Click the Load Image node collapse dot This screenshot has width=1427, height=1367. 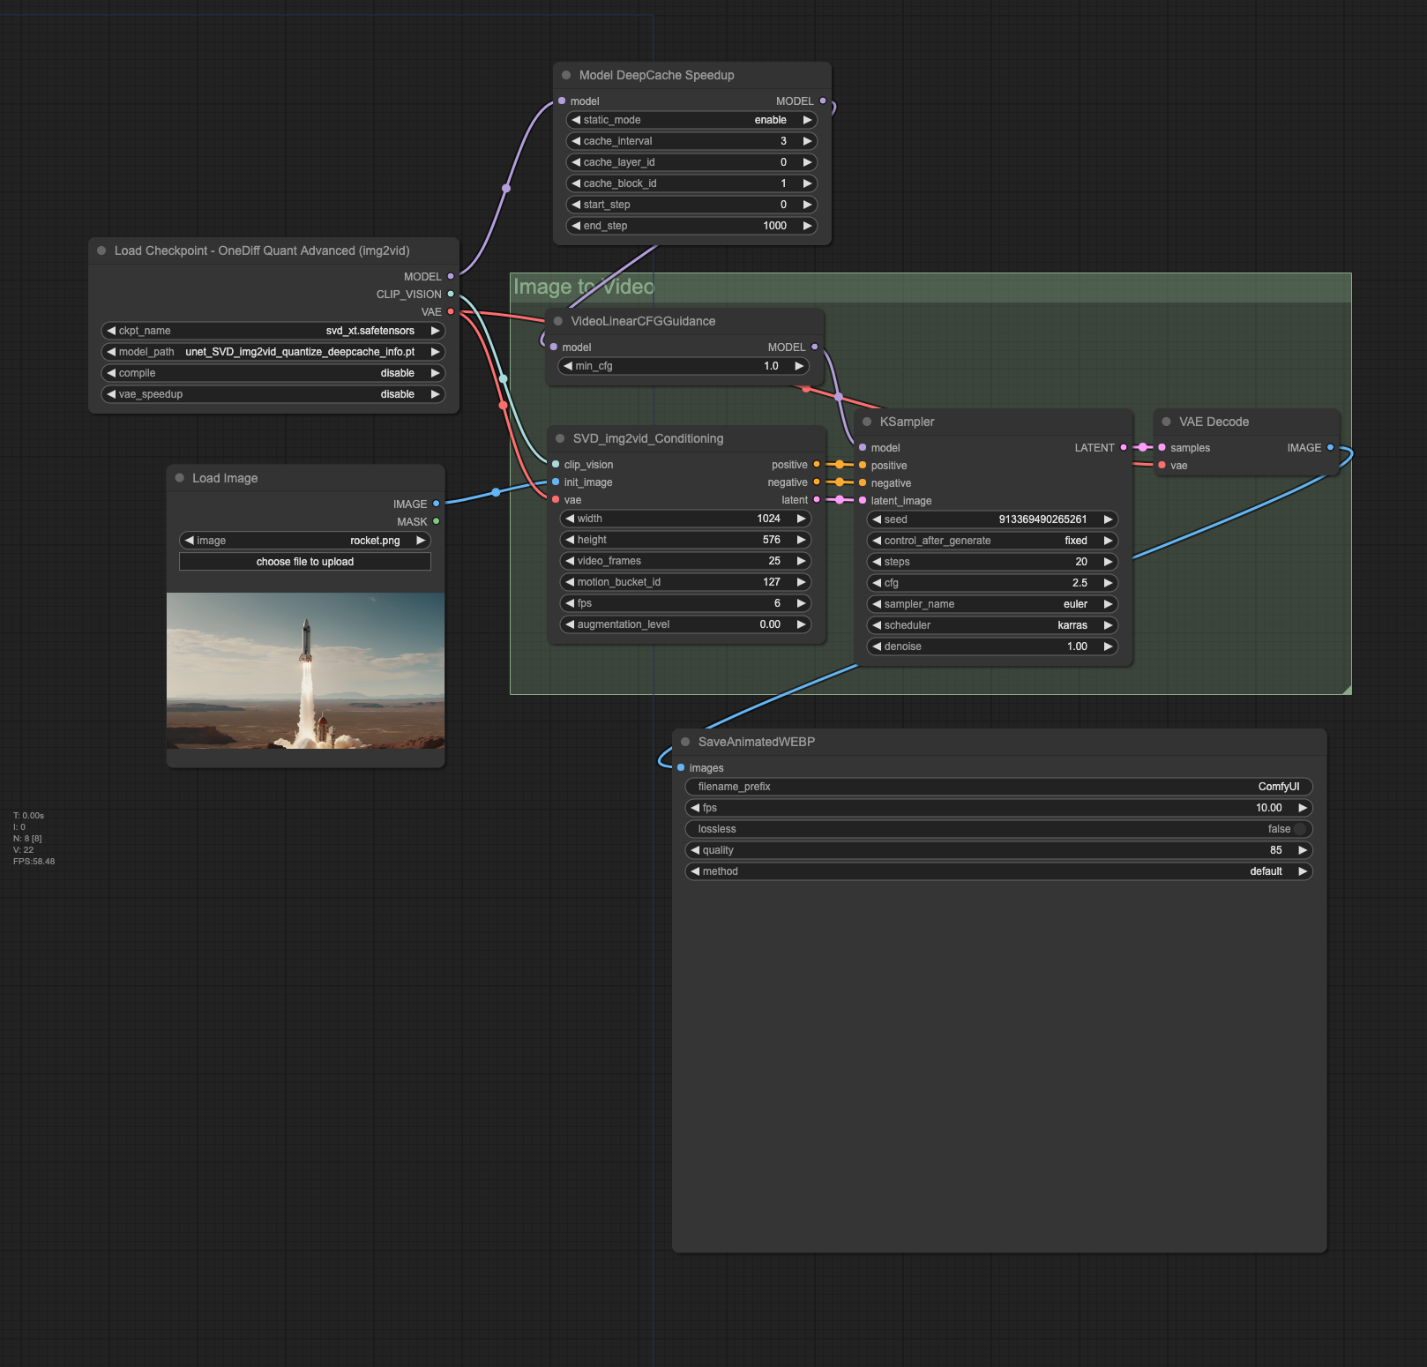[x=180, y=478]
